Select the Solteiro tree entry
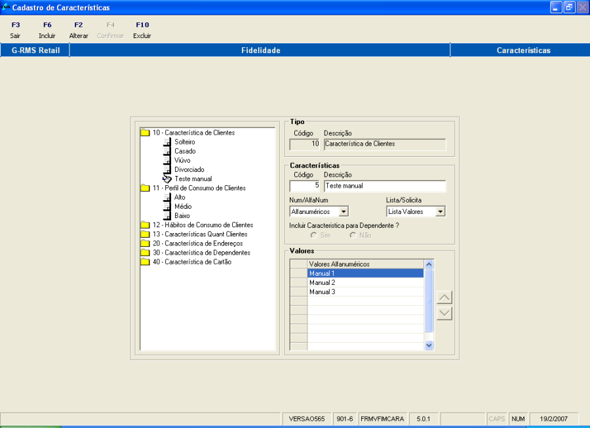The image size is (590, 428). pos(185,142)
